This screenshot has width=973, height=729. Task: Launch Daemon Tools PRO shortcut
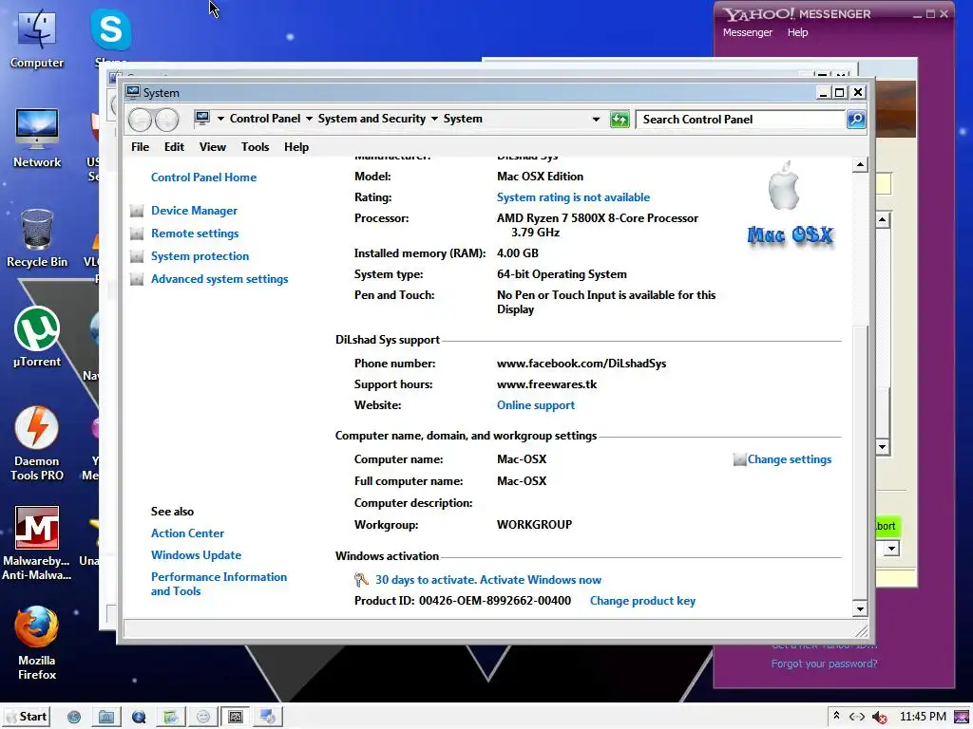pos(37,444)
